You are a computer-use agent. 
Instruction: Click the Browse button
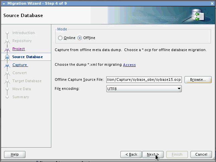click(198, 80)
